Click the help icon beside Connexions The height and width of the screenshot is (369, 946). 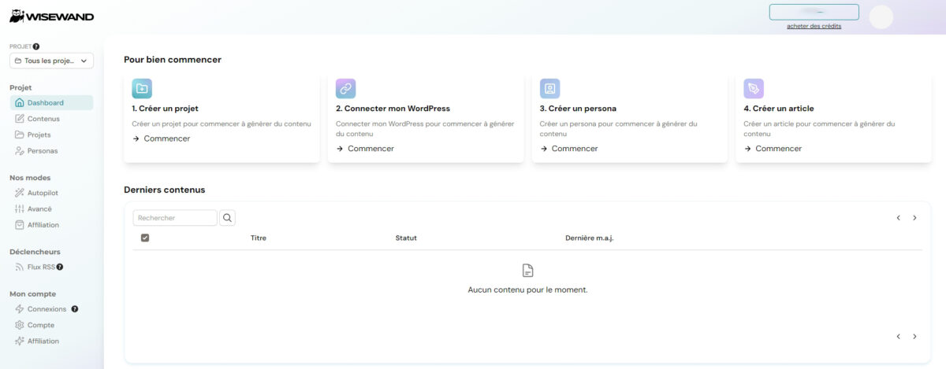click(75, 309)
